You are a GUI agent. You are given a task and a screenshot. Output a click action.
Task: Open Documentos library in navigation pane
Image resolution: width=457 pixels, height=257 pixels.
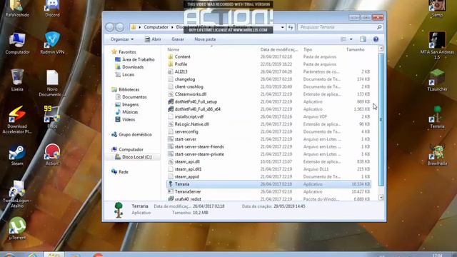[x=131, y=97]
